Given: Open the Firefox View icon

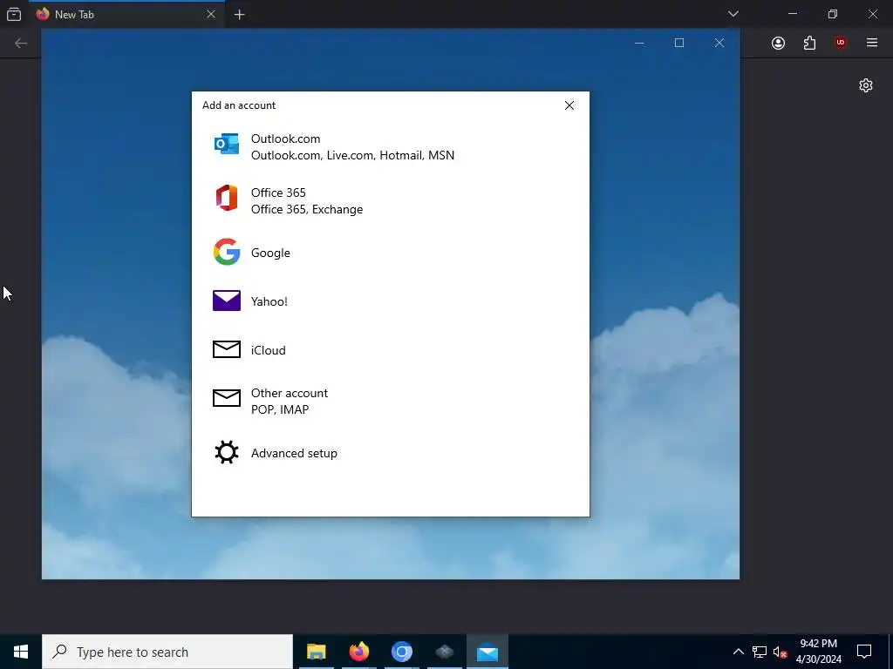Looking at the screenshot, I should 14,14.
